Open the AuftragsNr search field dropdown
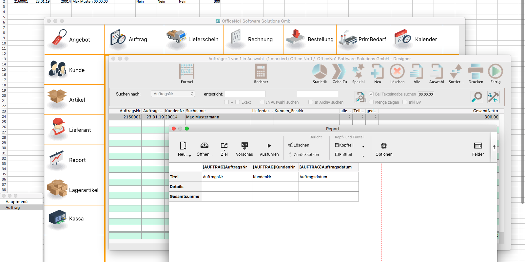Screen dimensions: 525x262 click(173, 94)
